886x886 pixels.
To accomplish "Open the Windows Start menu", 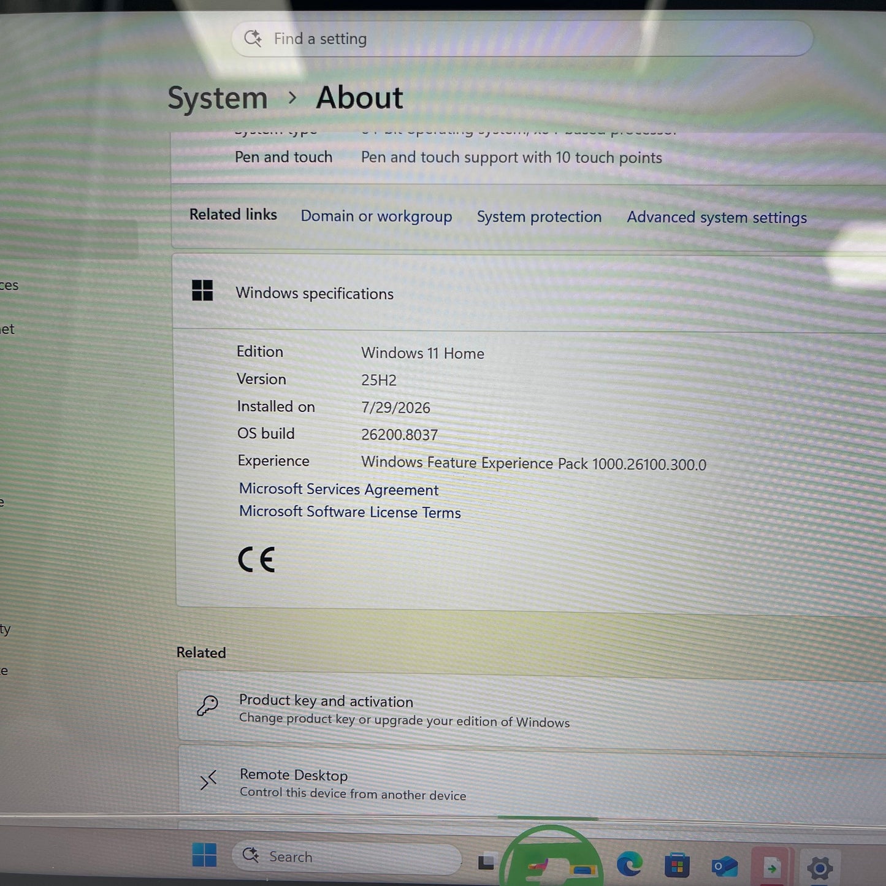I will (204, 855).
